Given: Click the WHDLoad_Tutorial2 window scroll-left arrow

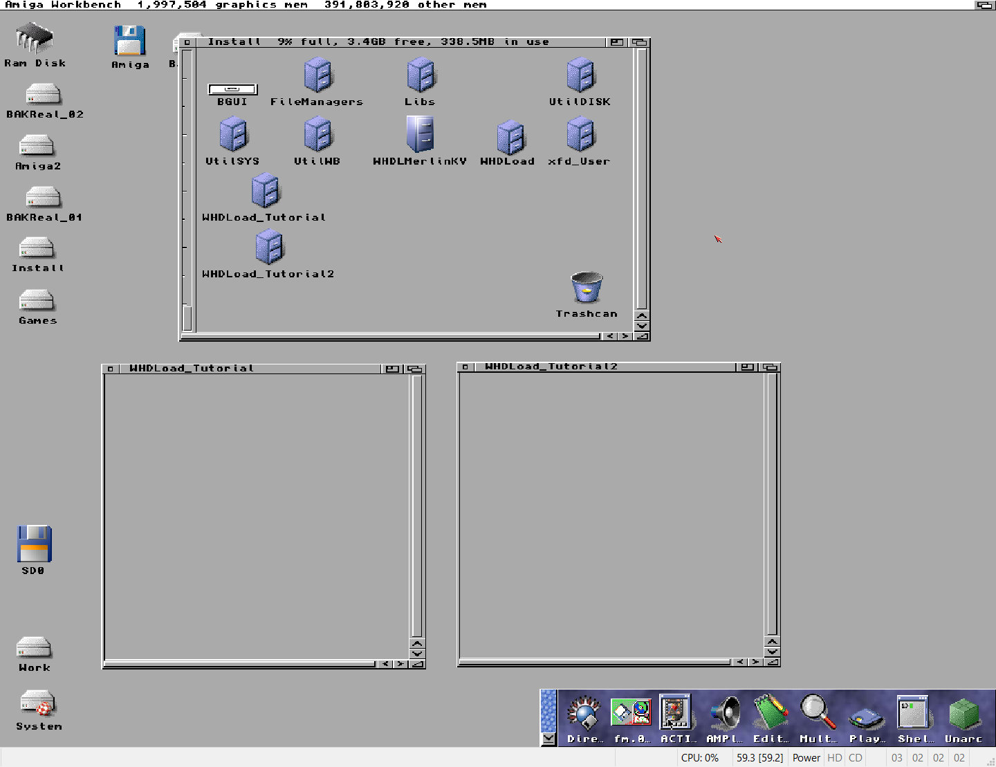Looking at the screenshot, I should coord(740,662).
